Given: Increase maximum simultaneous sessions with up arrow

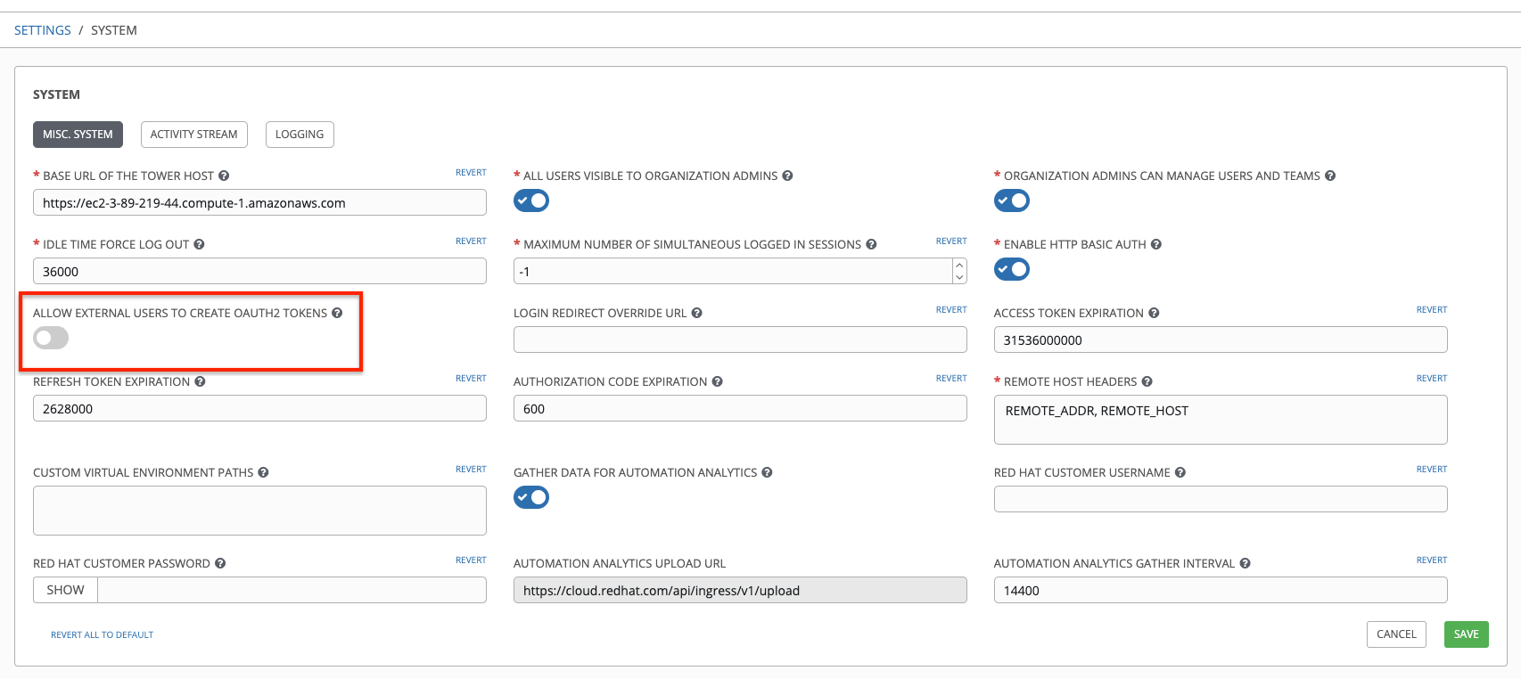Looking at the screenshot, I should 959,265.
